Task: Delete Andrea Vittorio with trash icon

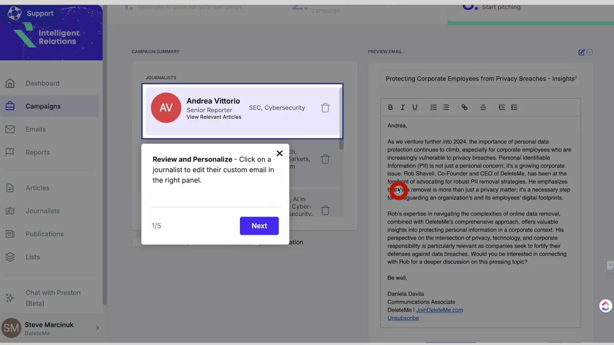Action: pos(325,108)
